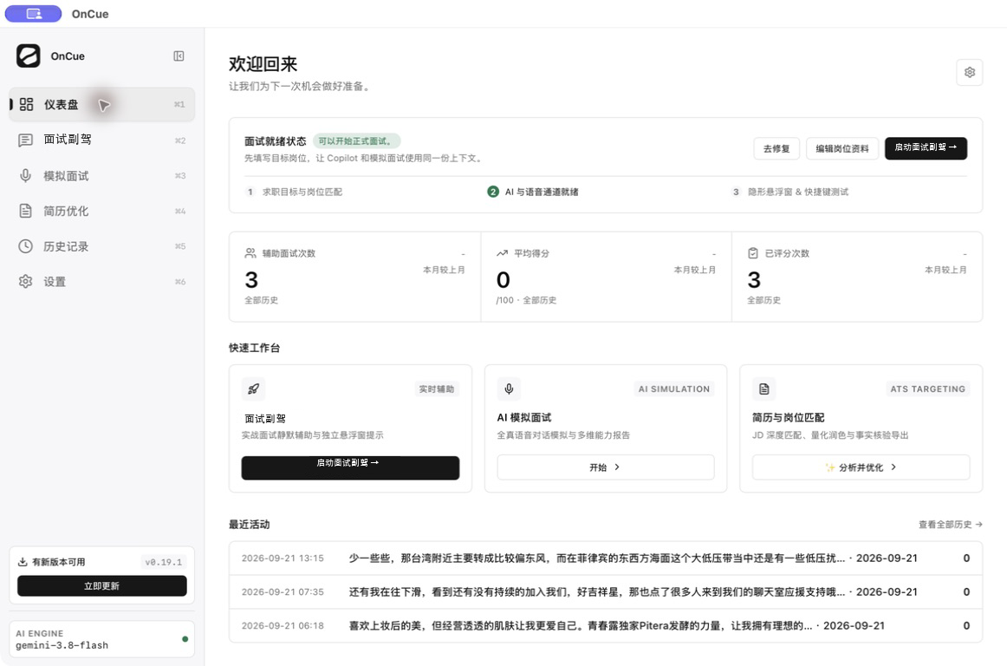Viewport: 1007px width, 666px height.
Task: Click the 快速工作台 section heading
Action: tap(254, 348)
